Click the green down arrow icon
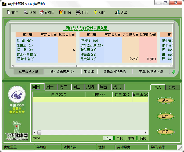Viewport: 184px width, 152px height. (174, 72)
